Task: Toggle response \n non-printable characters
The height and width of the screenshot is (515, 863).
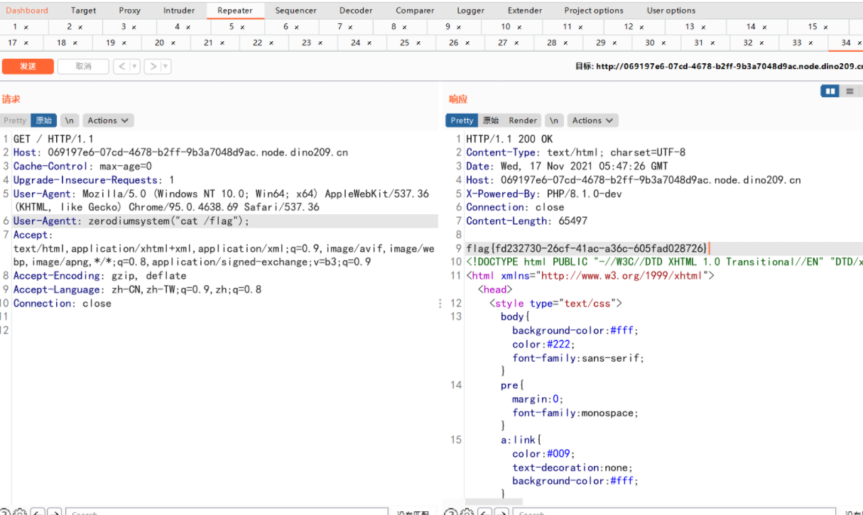Action: coord(554,121)
